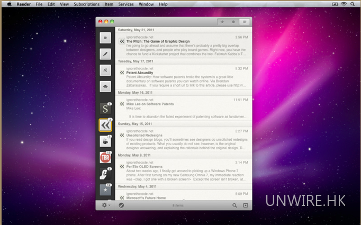The image size is (361, 225).
Task: Open the Item menu in the menu bar
Action: tap(109, 4)
